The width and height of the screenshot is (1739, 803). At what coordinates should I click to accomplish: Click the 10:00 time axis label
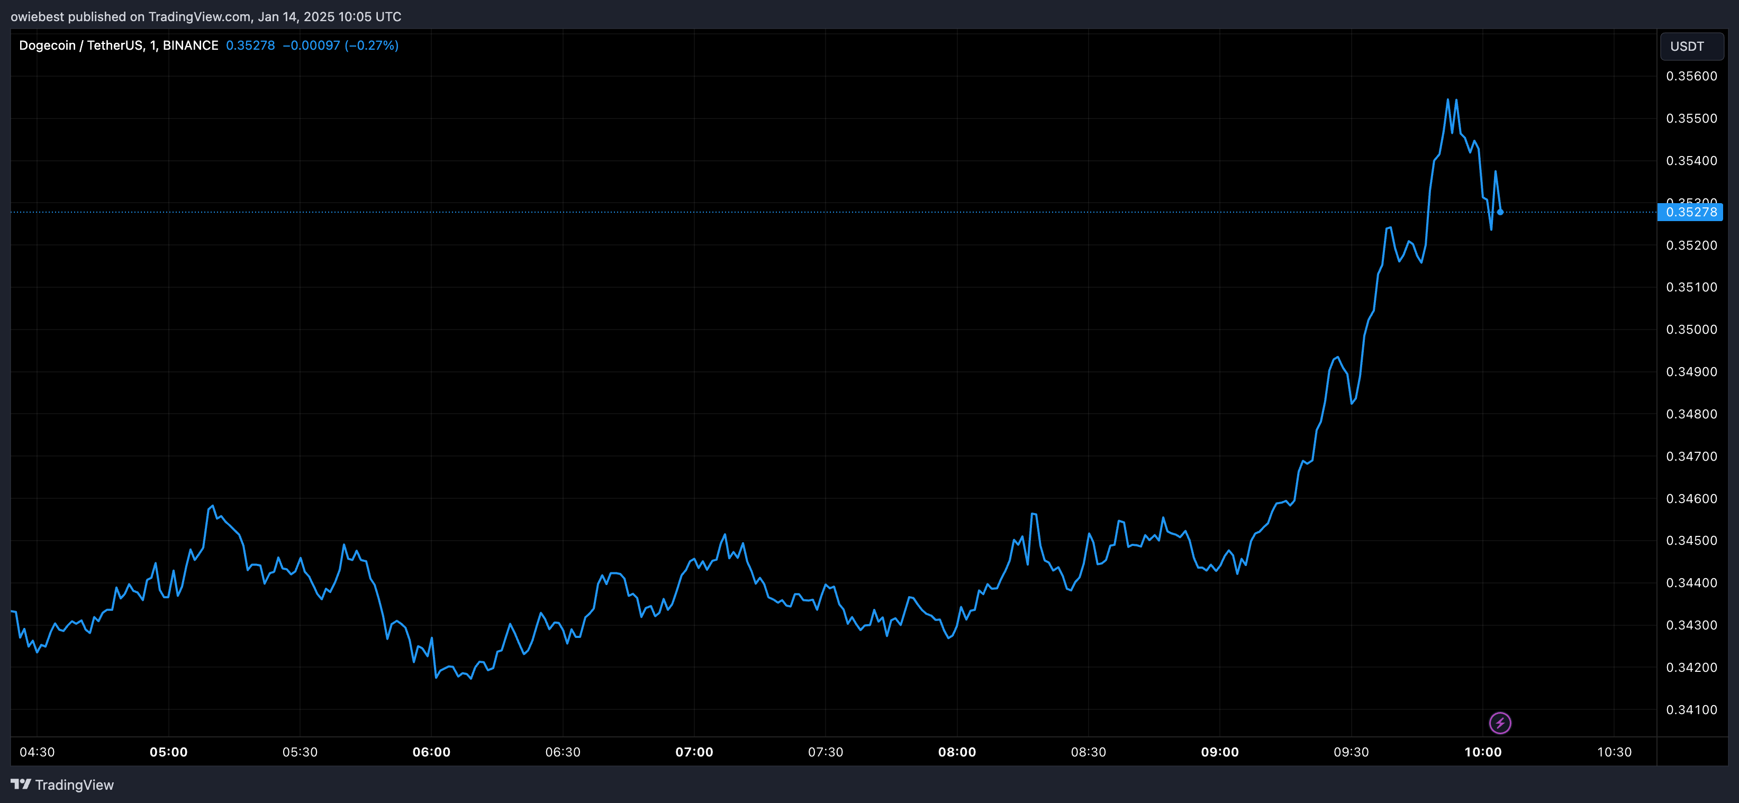[x=1482, y=752]
